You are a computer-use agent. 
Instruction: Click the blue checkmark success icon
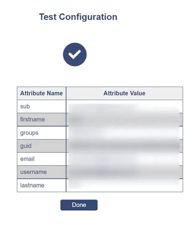click(x=75, y=54)
